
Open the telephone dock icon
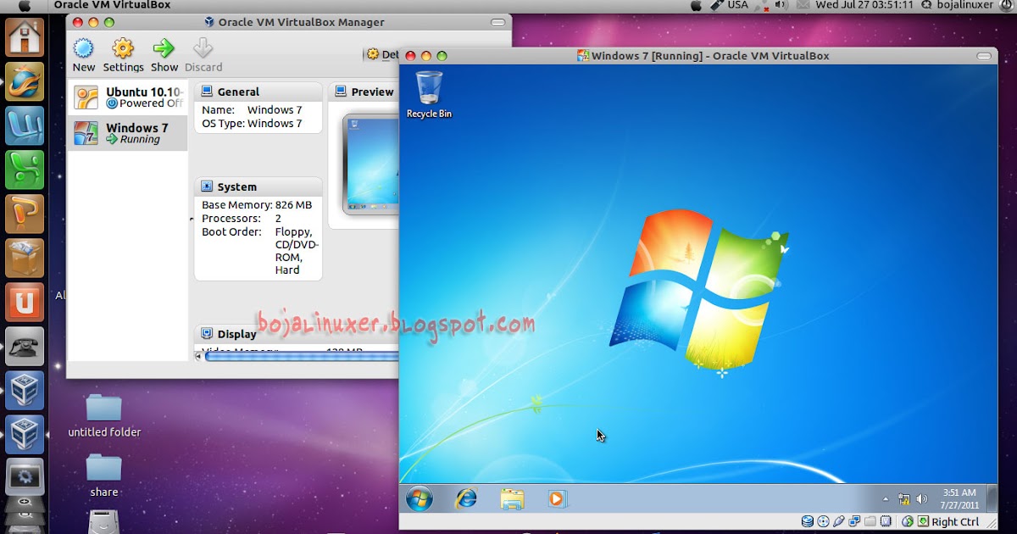25,346
